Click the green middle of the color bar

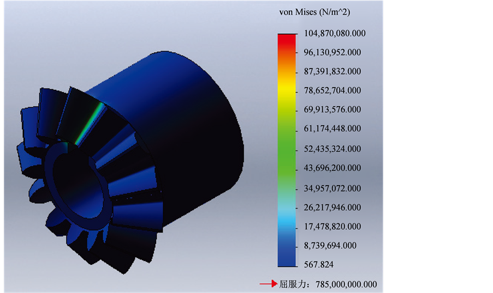coord(286,150)
